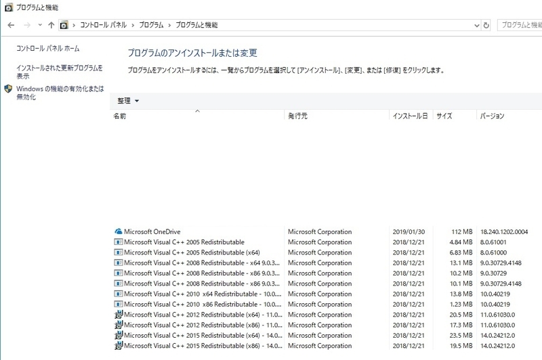The width and height of the screenshot is (542, 360).
Task: Click icon of Visual C++ 2008 x86 10.1 MB row
Action: (x=118, y=284)
